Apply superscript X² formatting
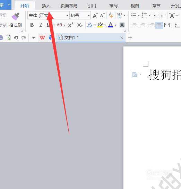Viewport: 181px width, 189px height. (x=70, y=25)
